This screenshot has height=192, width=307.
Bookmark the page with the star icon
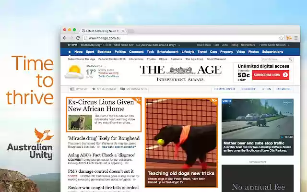[281, 38]
